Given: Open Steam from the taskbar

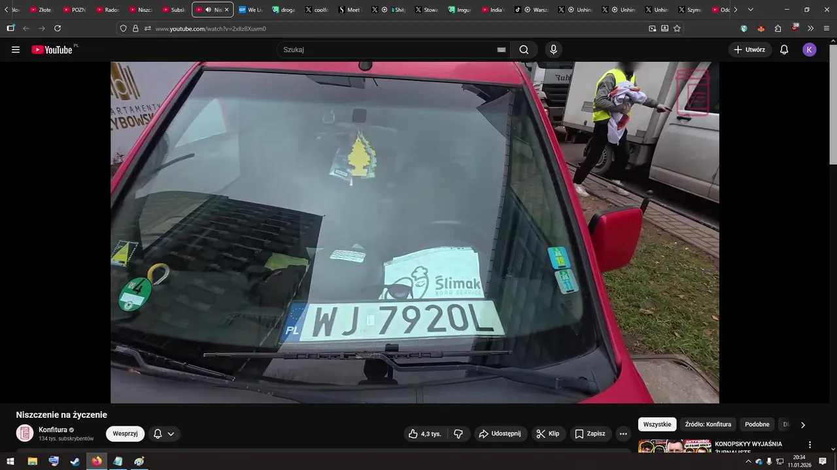Looking at the screenshot, I should 75,462.
